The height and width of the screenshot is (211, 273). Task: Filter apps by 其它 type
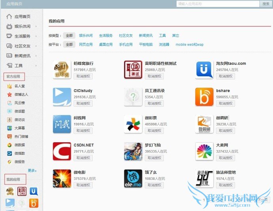176,36
